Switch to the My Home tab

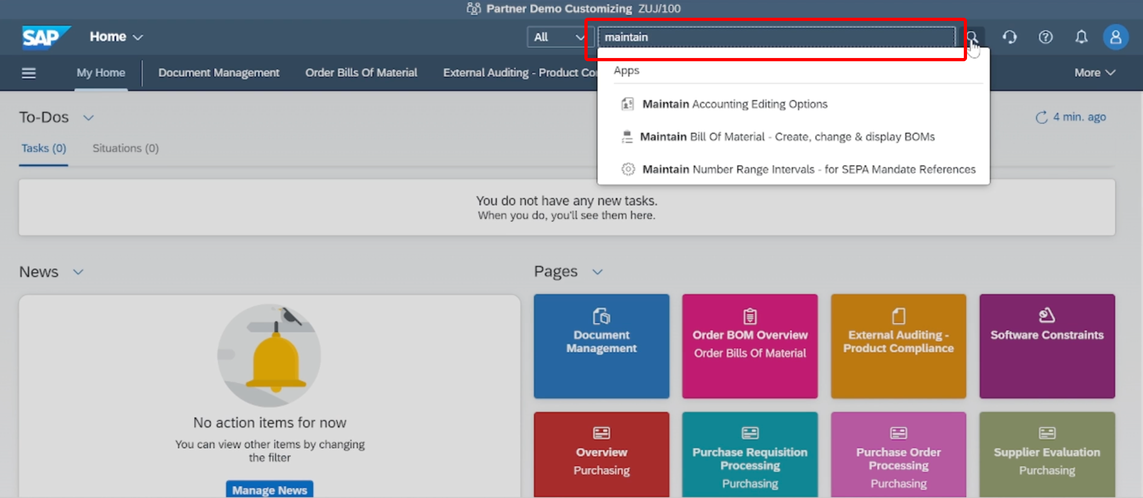coord(101,73)
